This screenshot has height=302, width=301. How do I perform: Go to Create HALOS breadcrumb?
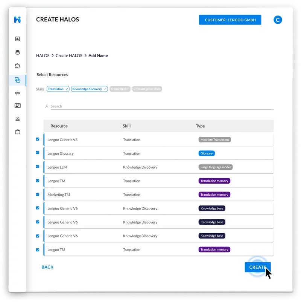point(69,56)
